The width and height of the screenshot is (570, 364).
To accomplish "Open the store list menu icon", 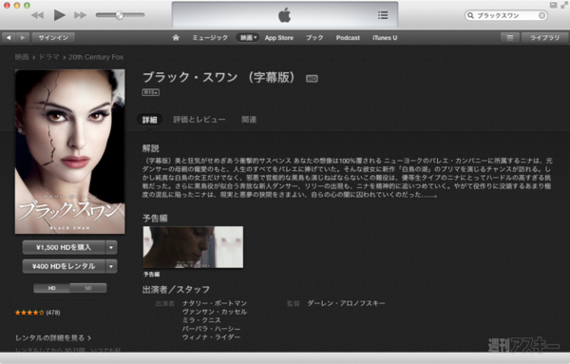I will point(510,37).
